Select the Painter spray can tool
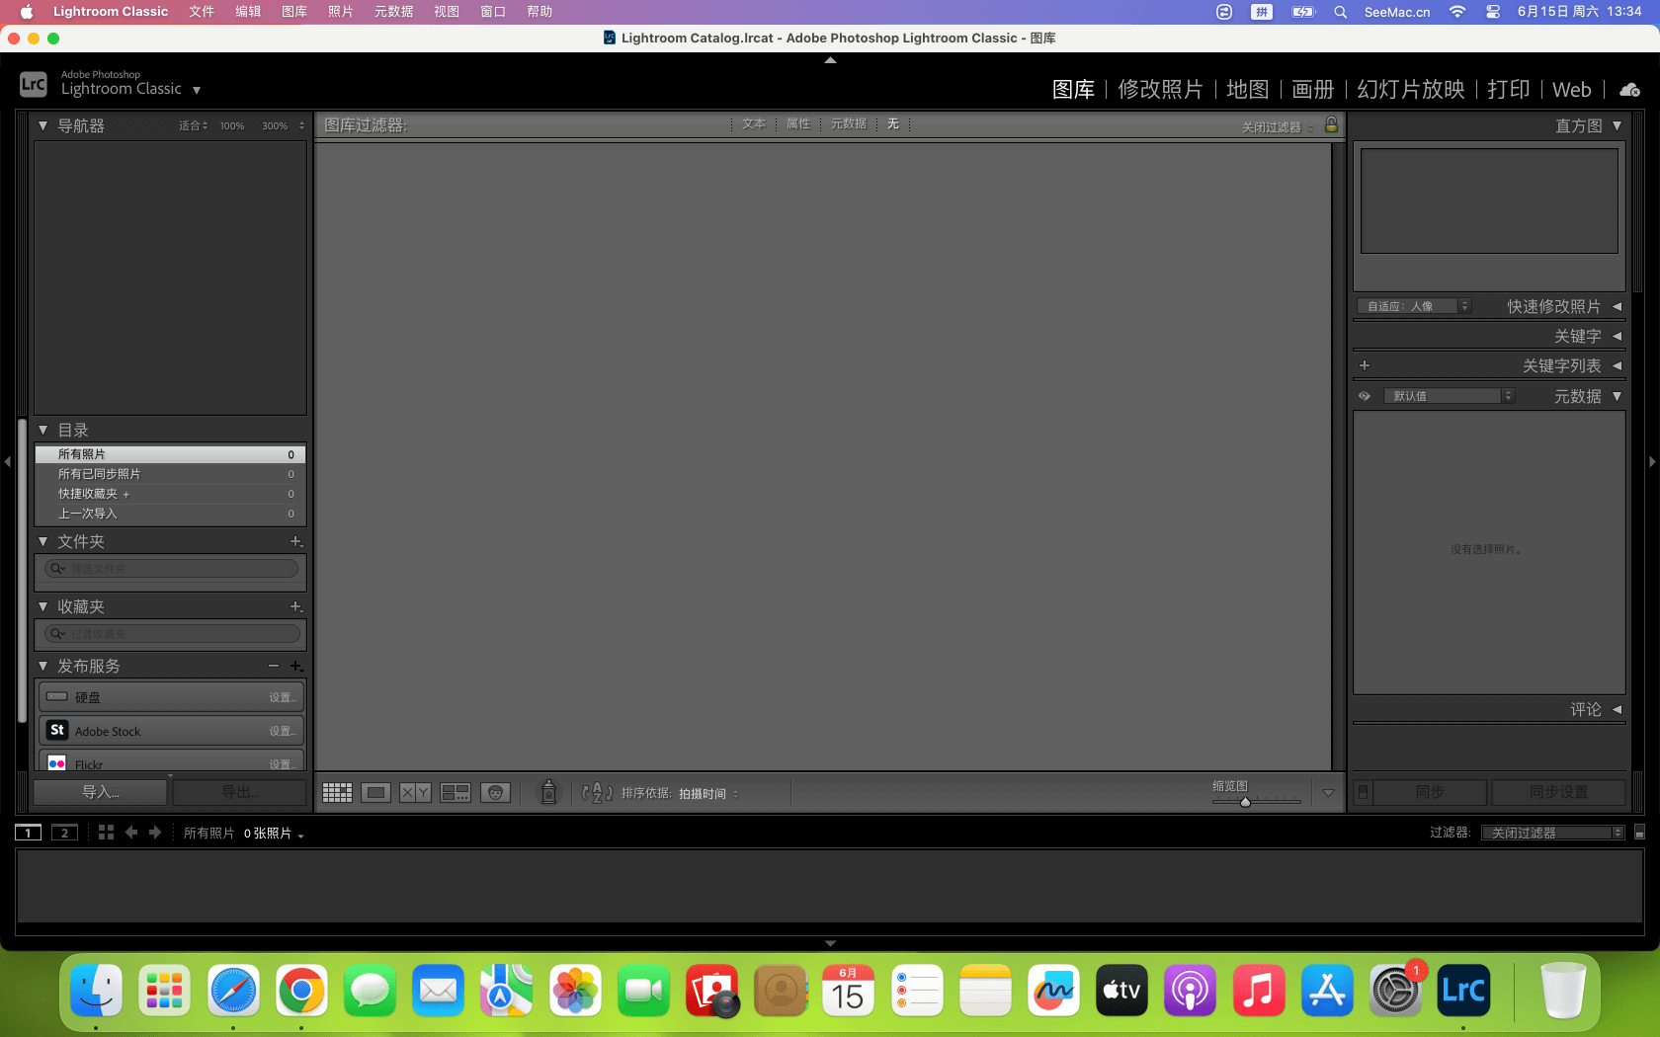This screenshot has height=1037, width=1660. (x=548, y=792)
